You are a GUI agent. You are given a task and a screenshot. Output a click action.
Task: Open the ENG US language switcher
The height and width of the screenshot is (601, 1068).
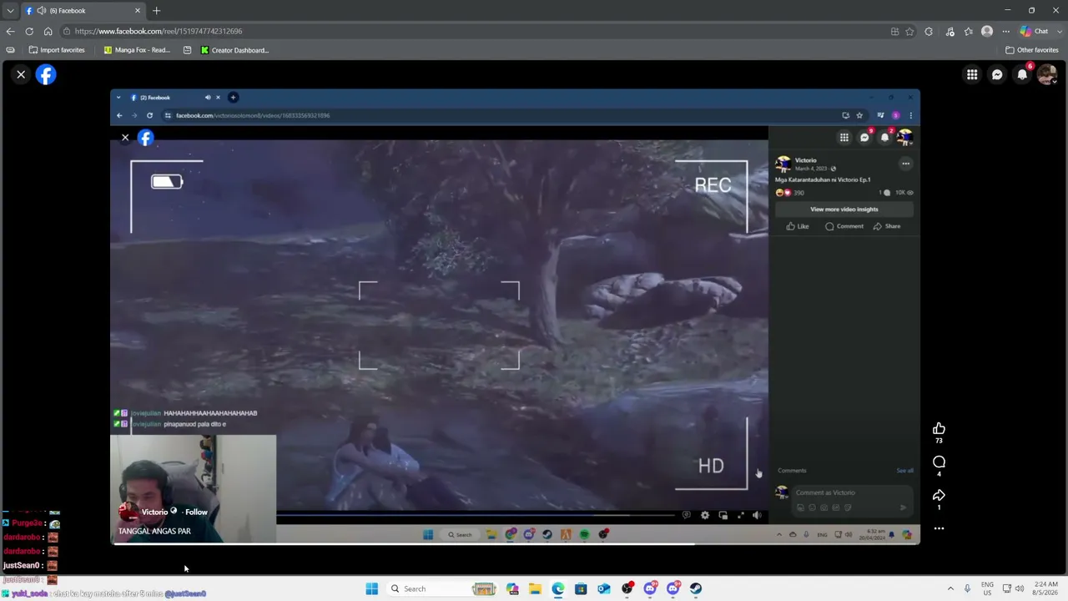tap(988, 588)
